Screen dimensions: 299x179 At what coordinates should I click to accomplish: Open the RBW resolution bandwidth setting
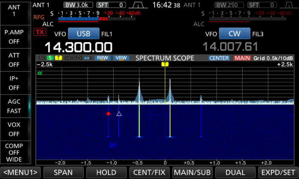pyautogui.click(x=103, y=58)
